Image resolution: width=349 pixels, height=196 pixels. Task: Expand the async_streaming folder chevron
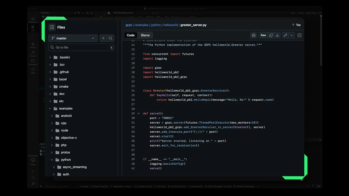click(x=54, y=167)
